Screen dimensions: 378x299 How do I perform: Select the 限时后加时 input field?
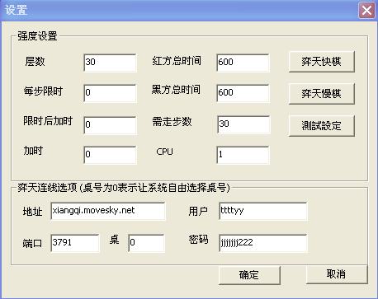110,125
